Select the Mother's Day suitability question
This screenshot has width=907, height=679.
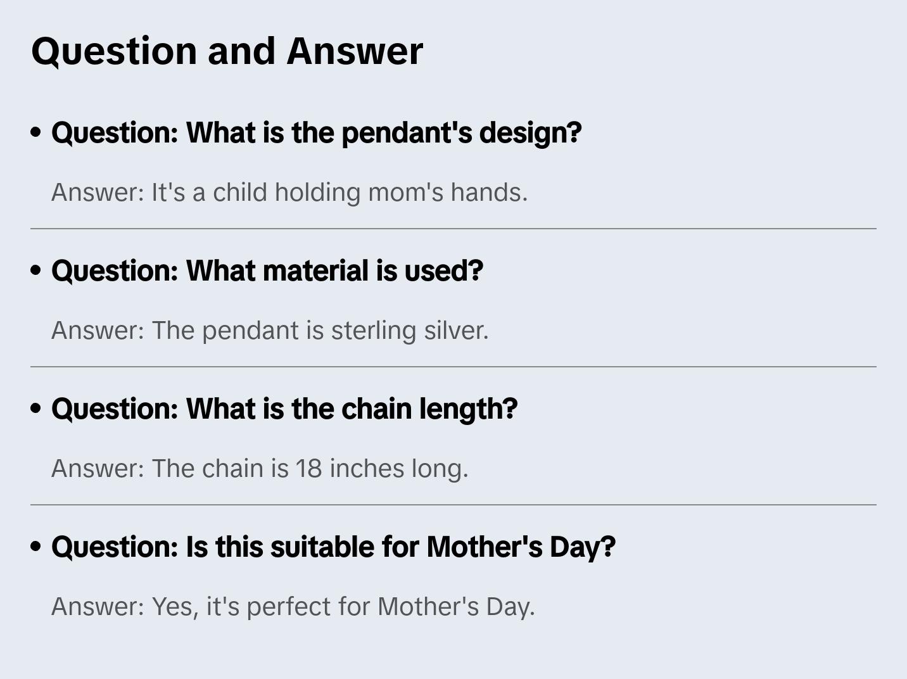pos(333,547)
